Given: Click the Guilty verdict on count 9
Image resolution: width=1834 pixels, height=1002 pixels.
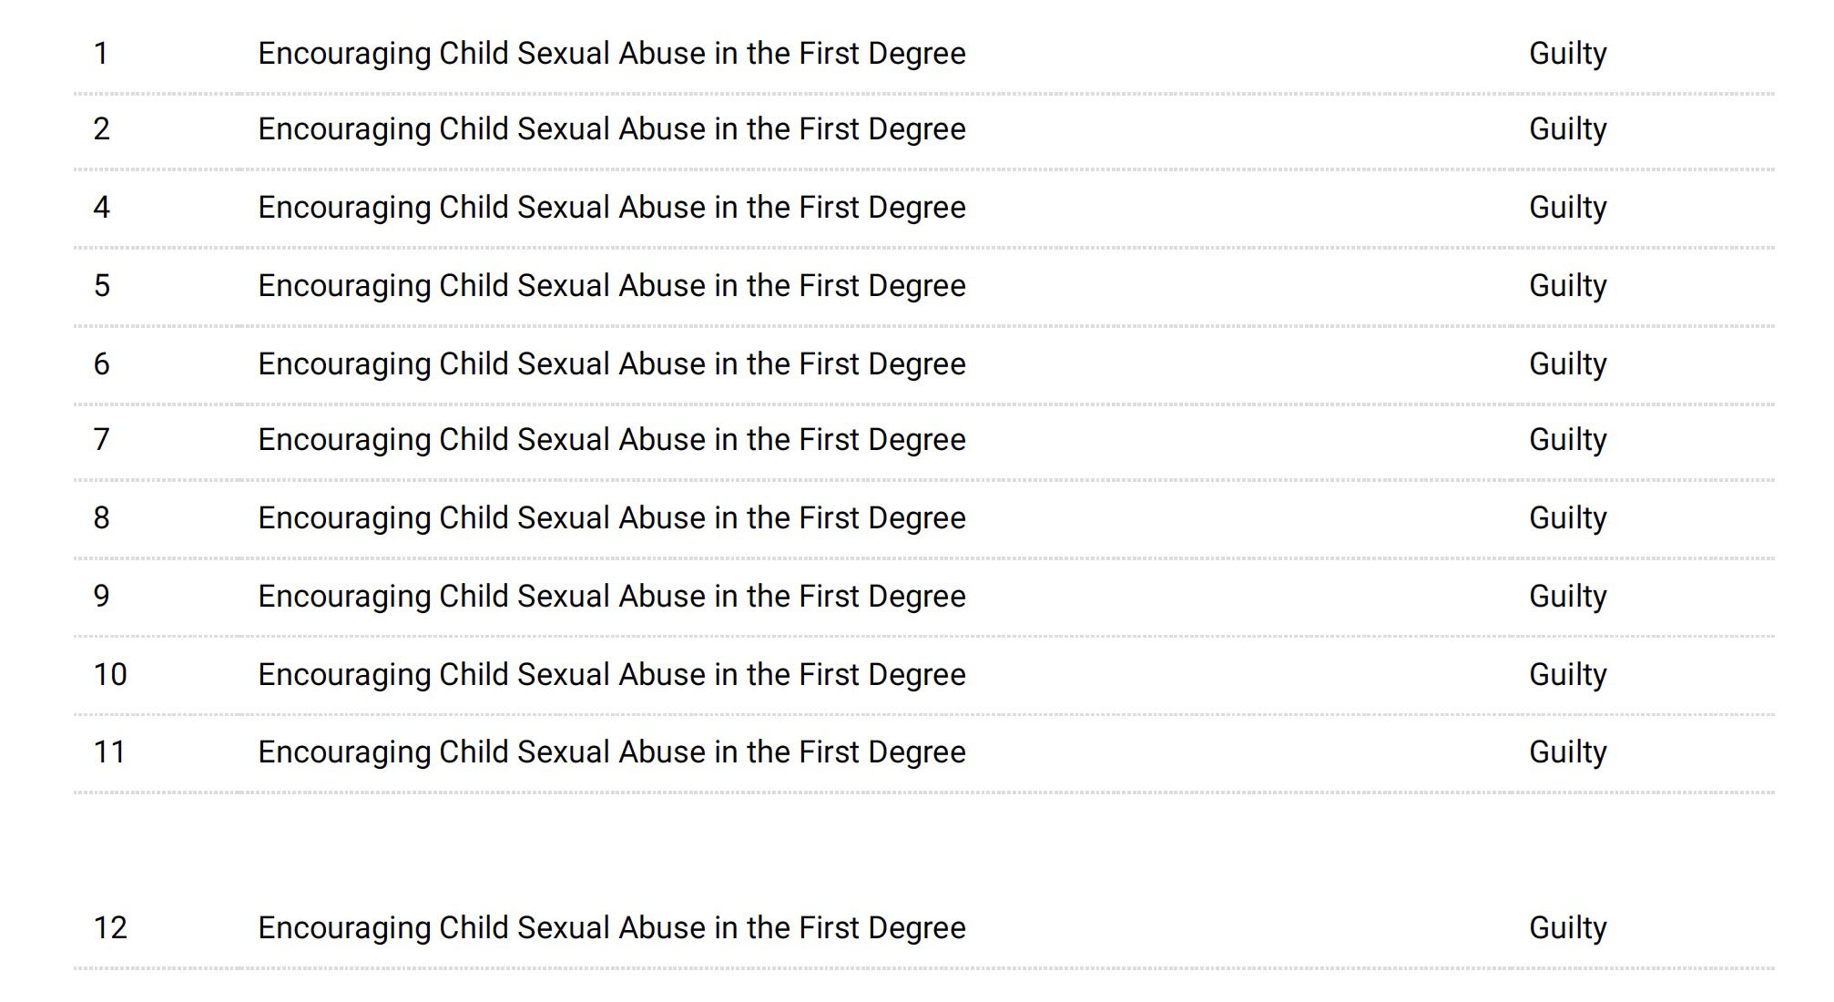Looking at the screenshot, I should point(1567,597).
